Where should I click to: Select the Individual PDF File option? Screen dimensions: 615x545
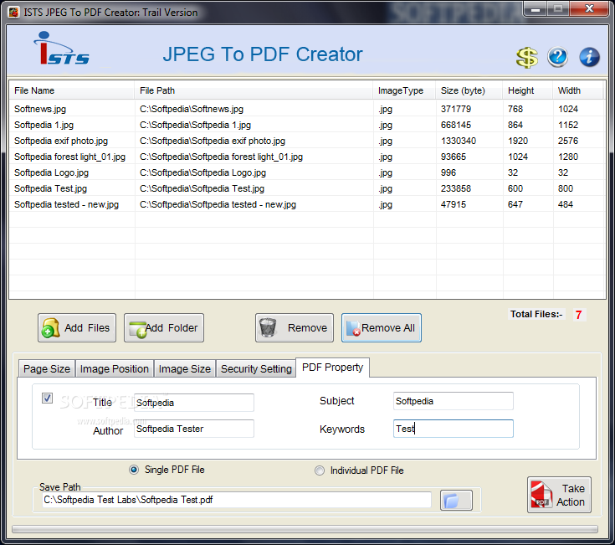pyautogui.click(x=359, y=470)
